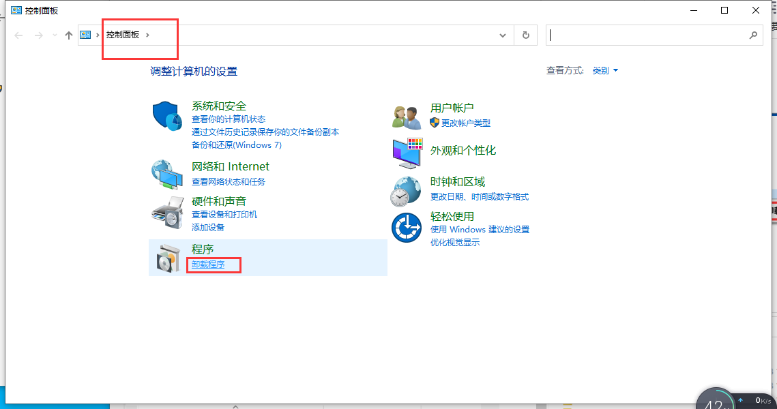Click the 外观和个性化 monitor icon
The height and width of the screenshot is (409, 777).
[x=407, y=154]
